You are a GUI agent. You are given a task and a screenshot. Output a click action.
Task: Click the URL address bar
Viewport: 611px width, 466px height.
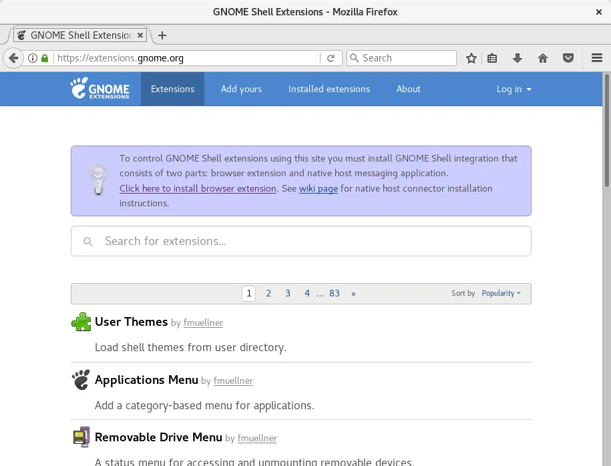pyautogui.click(x=187, y=58)
